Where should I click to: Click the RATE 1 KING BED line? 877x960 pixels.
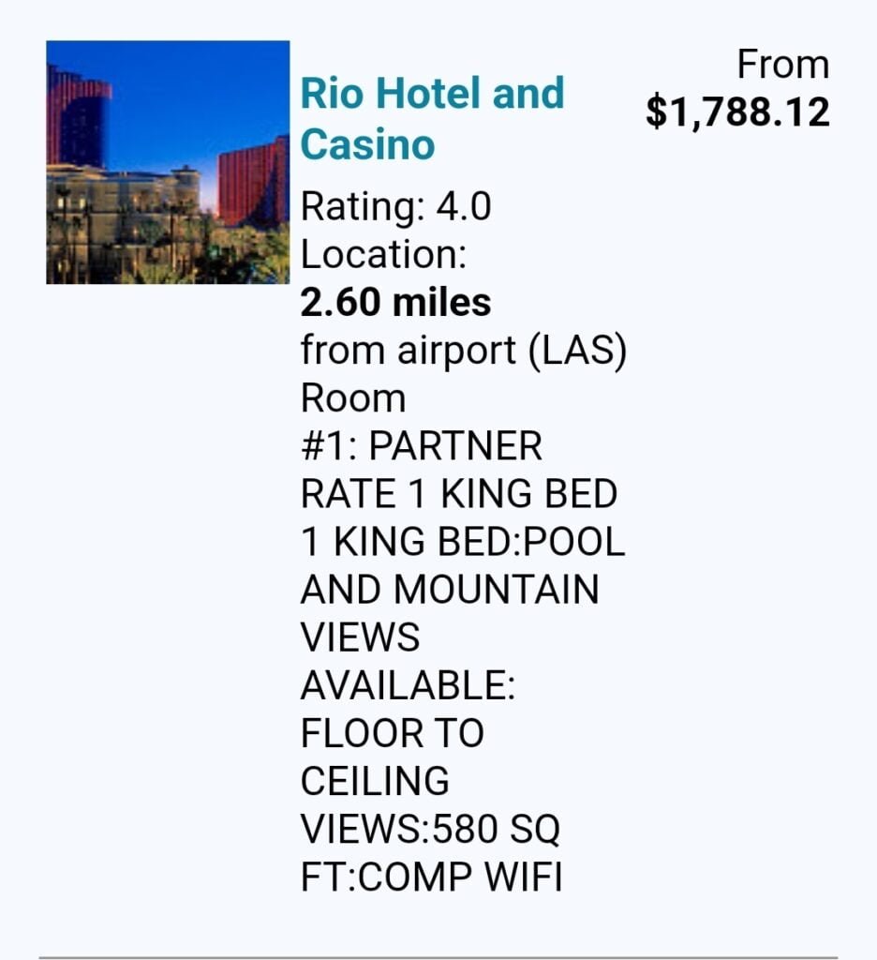pos(458,494)
